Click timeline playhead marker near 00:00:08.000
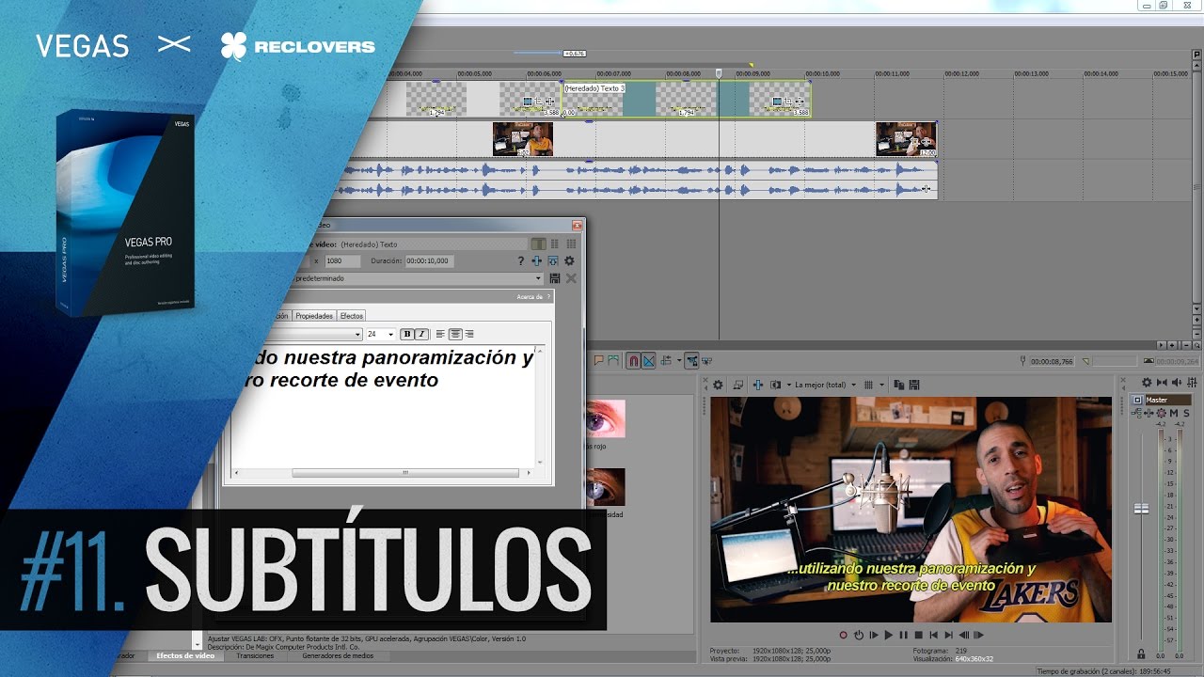The width and height of the screenshot is (1204, 677). (719, 72)
